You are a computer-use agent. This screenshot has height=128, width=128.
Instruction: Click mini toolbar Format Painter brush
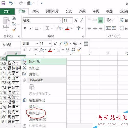coord(79,50)
